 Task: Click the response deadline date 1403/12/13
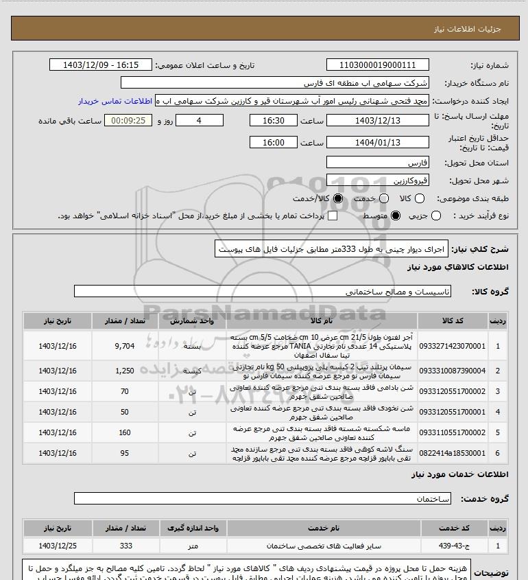click(378, 120)
